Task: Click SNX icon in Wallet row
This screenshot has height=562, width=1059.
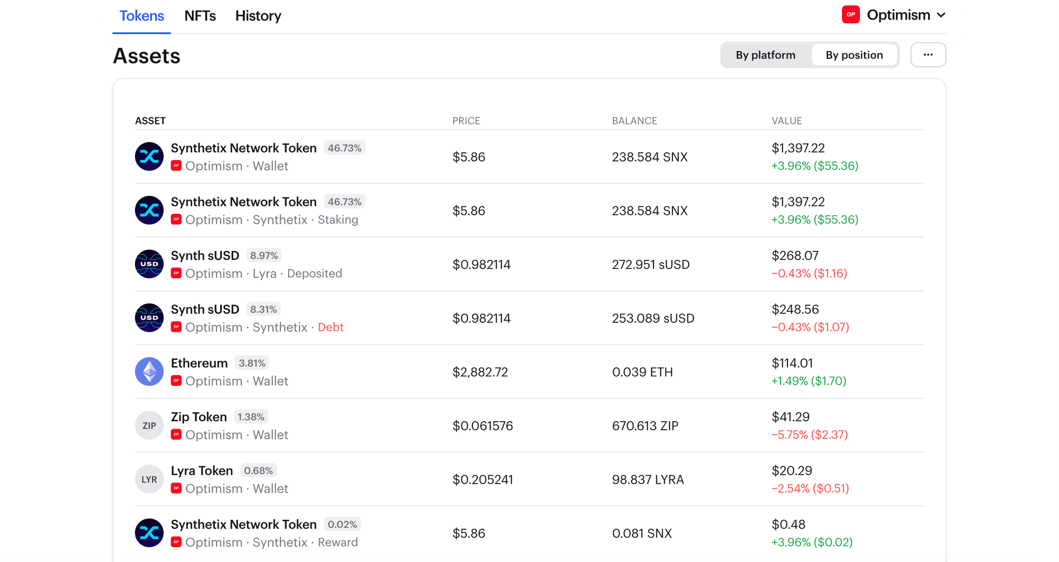Action: [149, 157]
